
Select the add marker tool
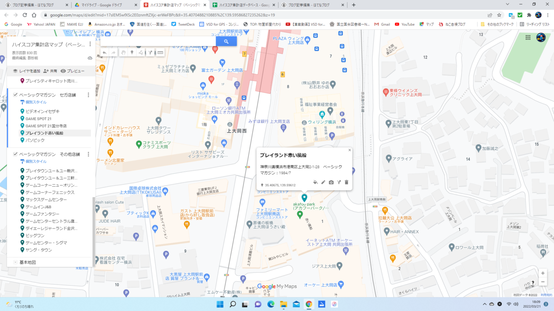[x=132, y=53]
